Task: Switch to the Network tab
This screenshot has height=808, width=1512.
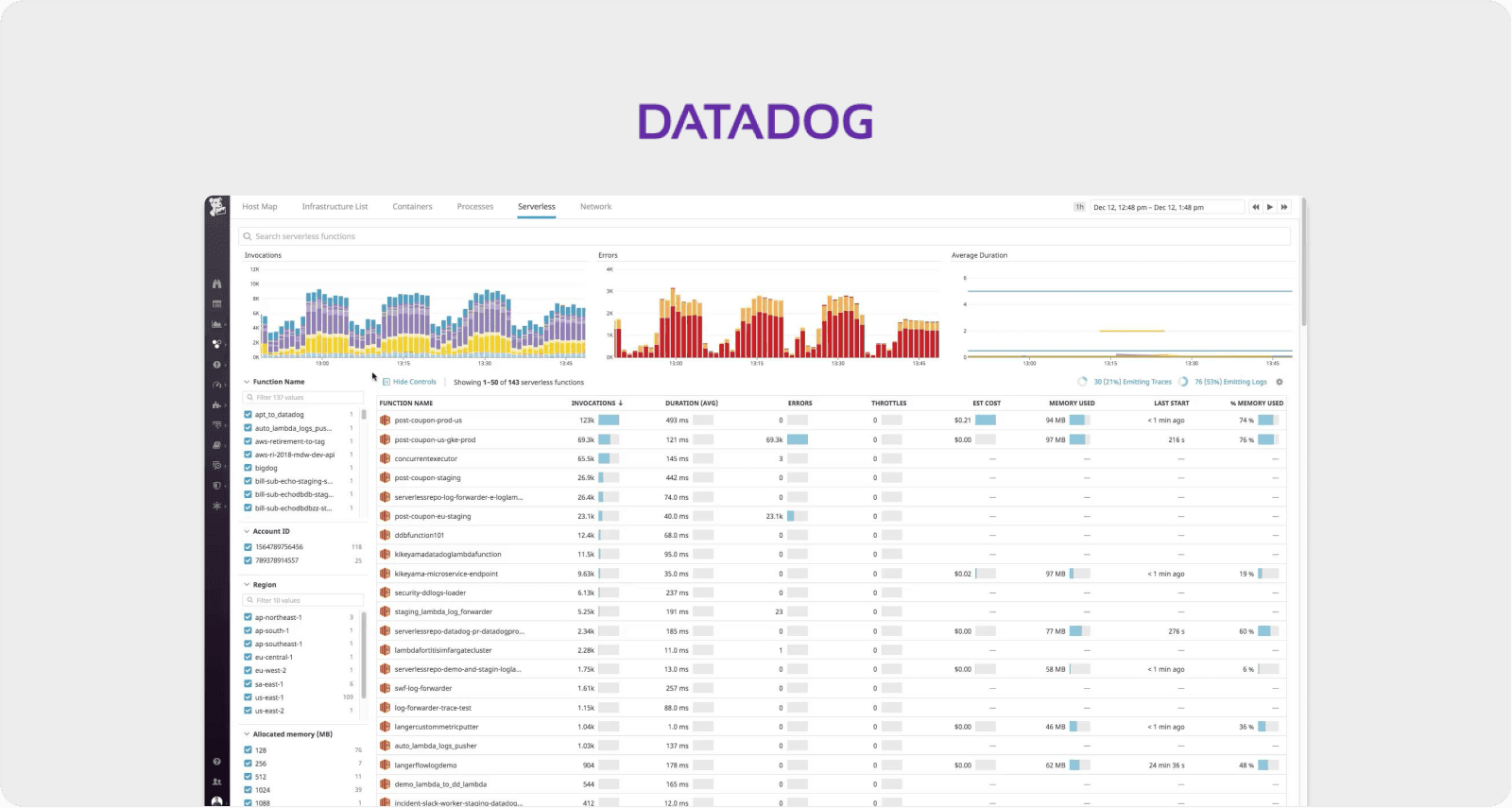Action: coord(595,207)
